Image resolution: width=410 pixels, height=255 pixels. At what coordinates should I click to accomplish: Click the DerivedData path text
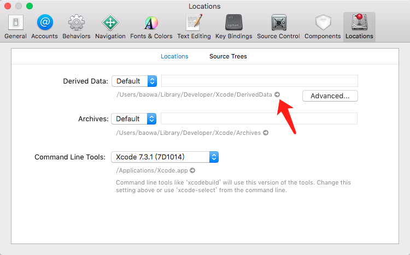[194, 94]
